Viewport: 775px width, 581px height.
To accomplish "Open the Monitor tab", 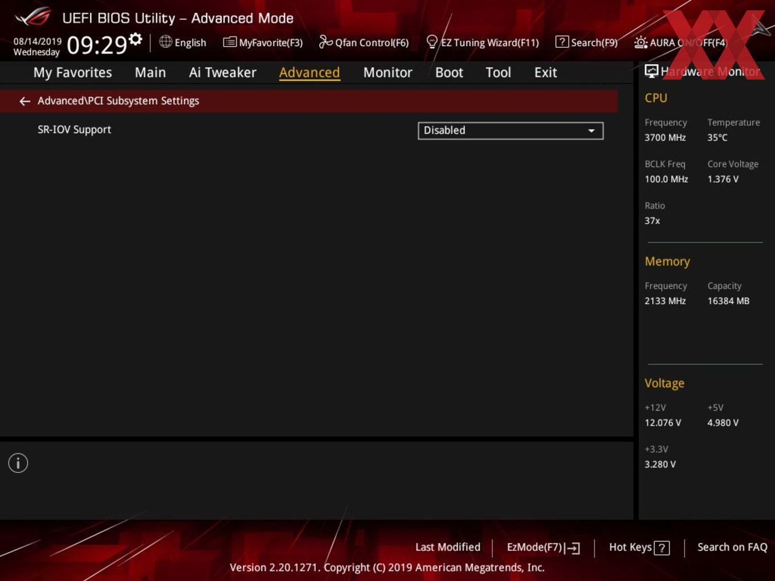I will [x=387, y=72].
